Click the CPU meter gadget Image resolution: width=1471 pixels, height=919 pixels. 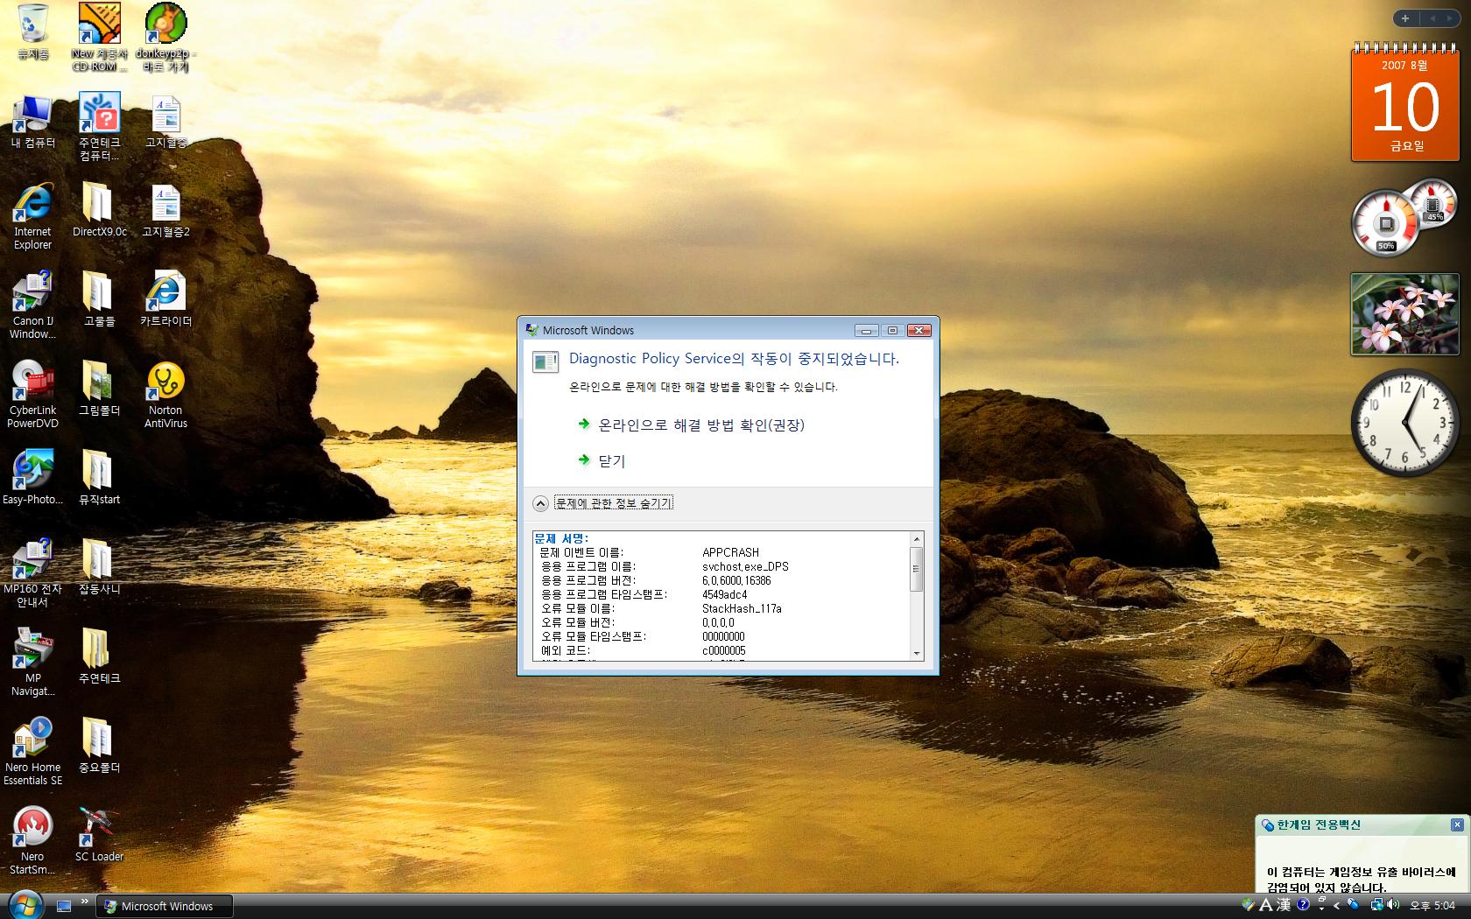pos(1404,218)
